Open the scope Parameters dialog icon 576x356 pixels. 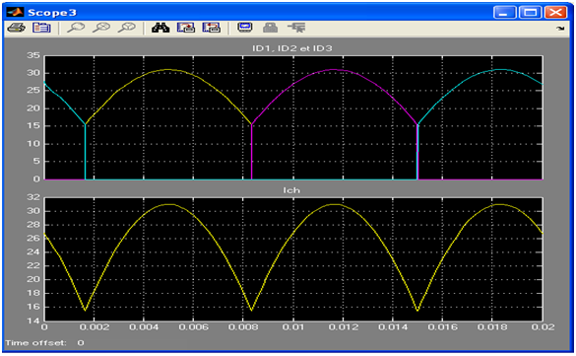point(41,28)
